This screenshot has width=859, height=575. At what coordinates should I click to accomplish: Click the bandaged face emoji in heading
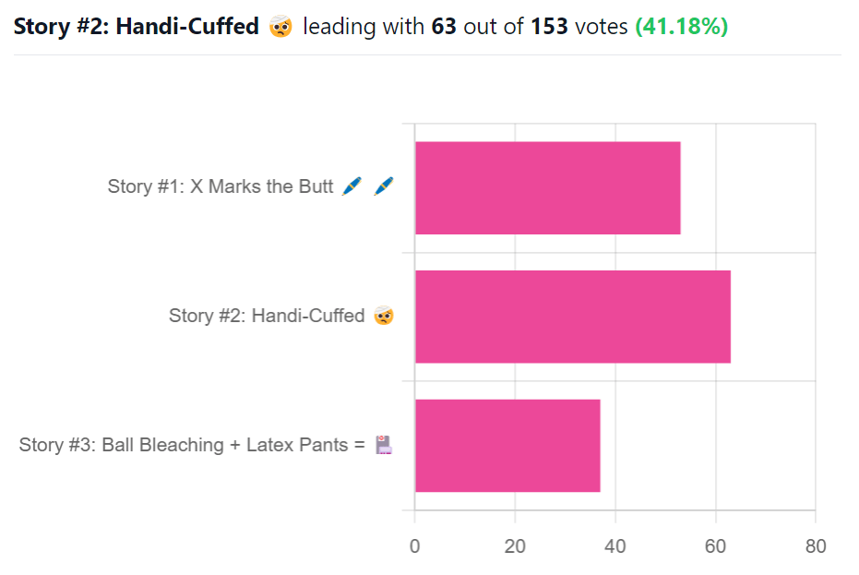[280, 27]
